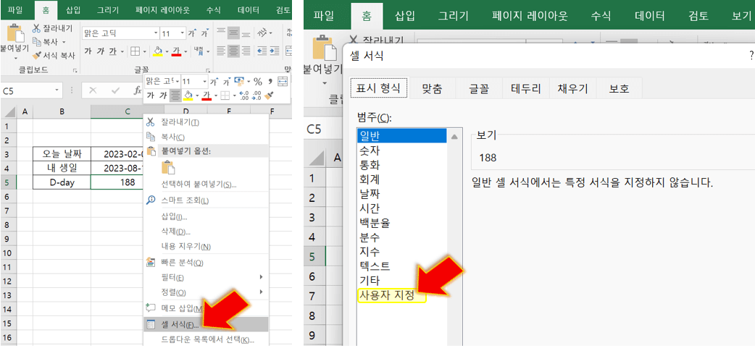Click the enter checkmark icon in the formula bar
Screen dimensions: 755x348
(x=115, y=90)
